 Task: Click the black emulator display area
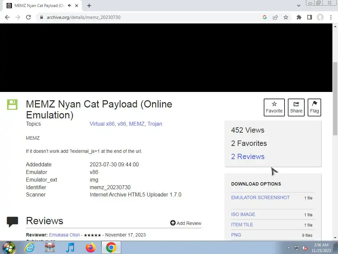[166, 58]
